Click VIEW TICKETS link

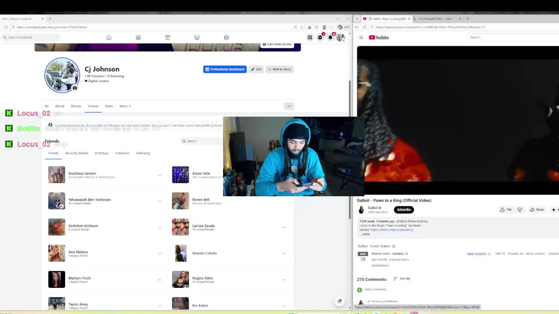click(x=478, y=254)
